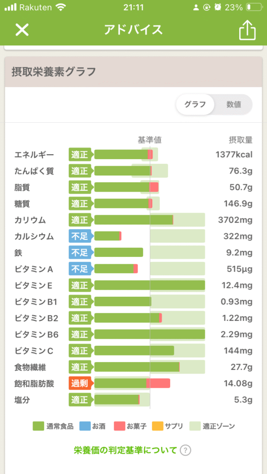
Task: Tap the share icon in header
Action: pos(248,29)
